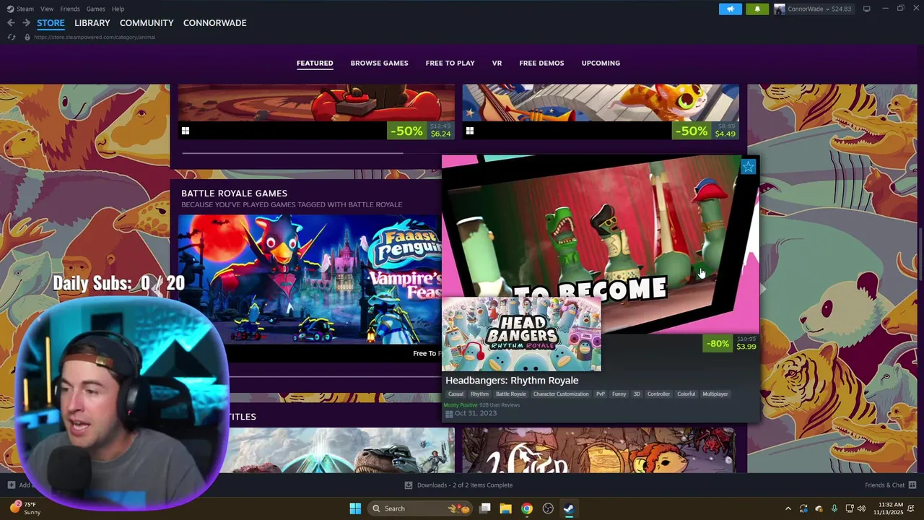Switch to the LIBRARY section
Viewport: 924px width, 520px height.
pyautogui.click(x=92, y=23)
